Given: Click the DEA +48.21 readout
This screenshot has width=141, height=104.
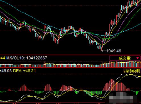Looking at the screenshot, I should coord(24,71).
